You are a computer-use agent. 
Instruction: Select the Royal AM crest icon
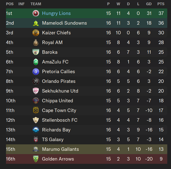[36, 43]
